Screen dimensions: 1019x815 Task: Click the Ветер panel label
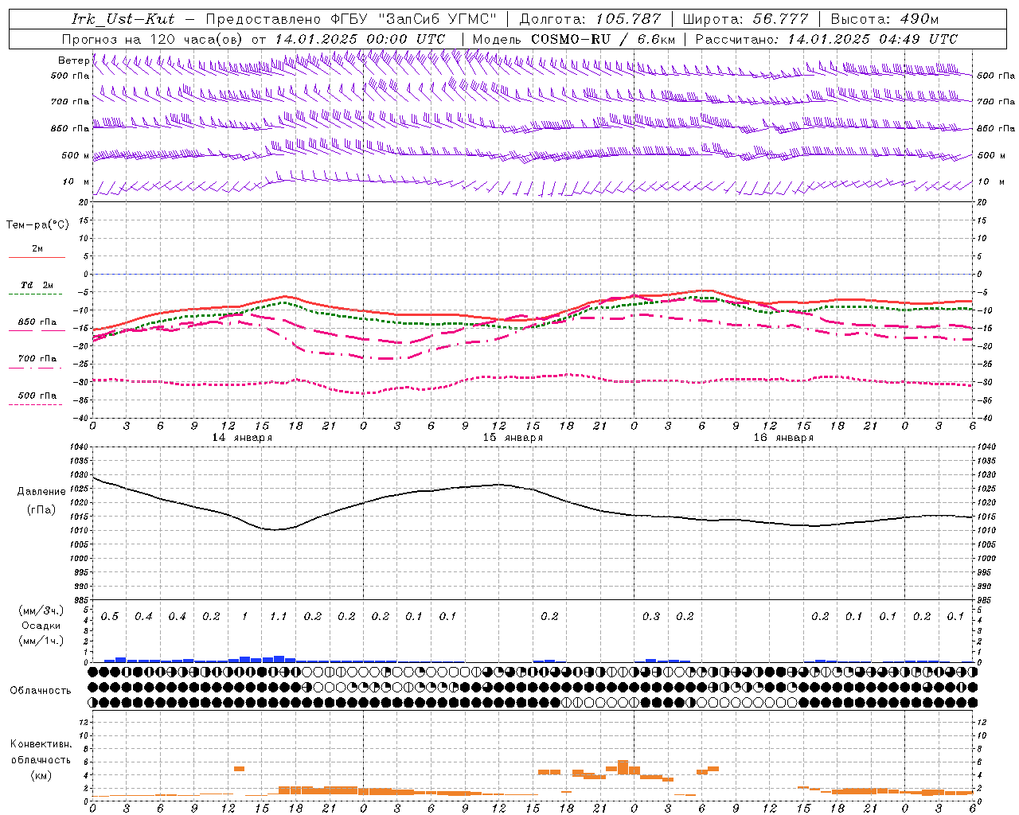pos(73,60)
